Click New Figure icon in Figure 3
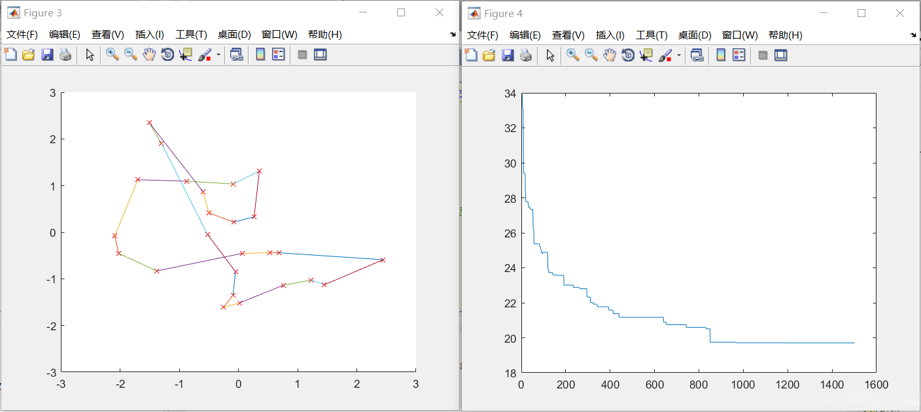 (x=10, y=55)
